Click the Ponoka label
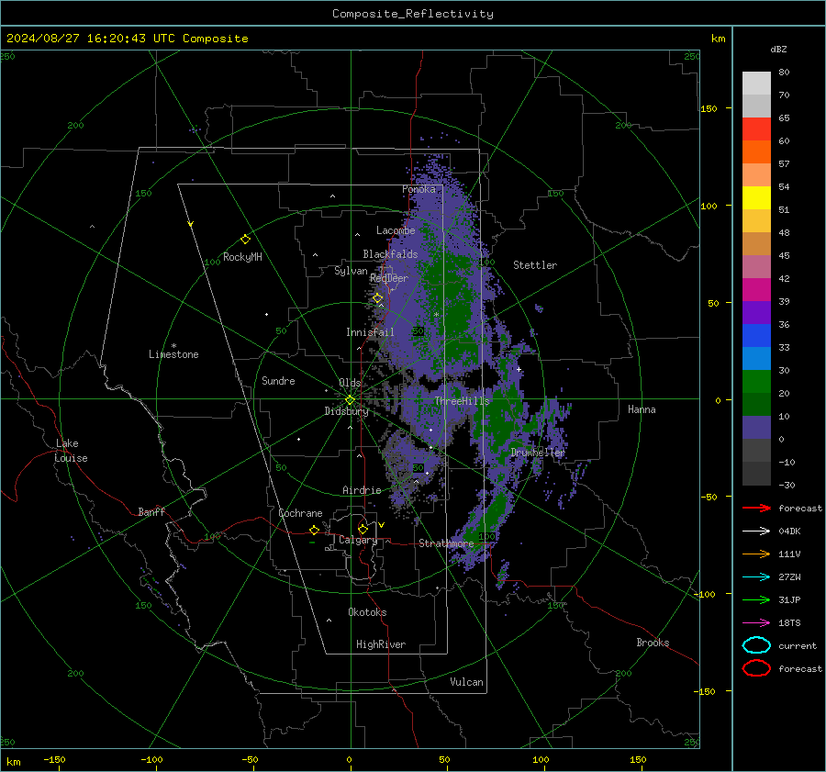This screenshot has width=826, height=772. click(x=419, y=189)
